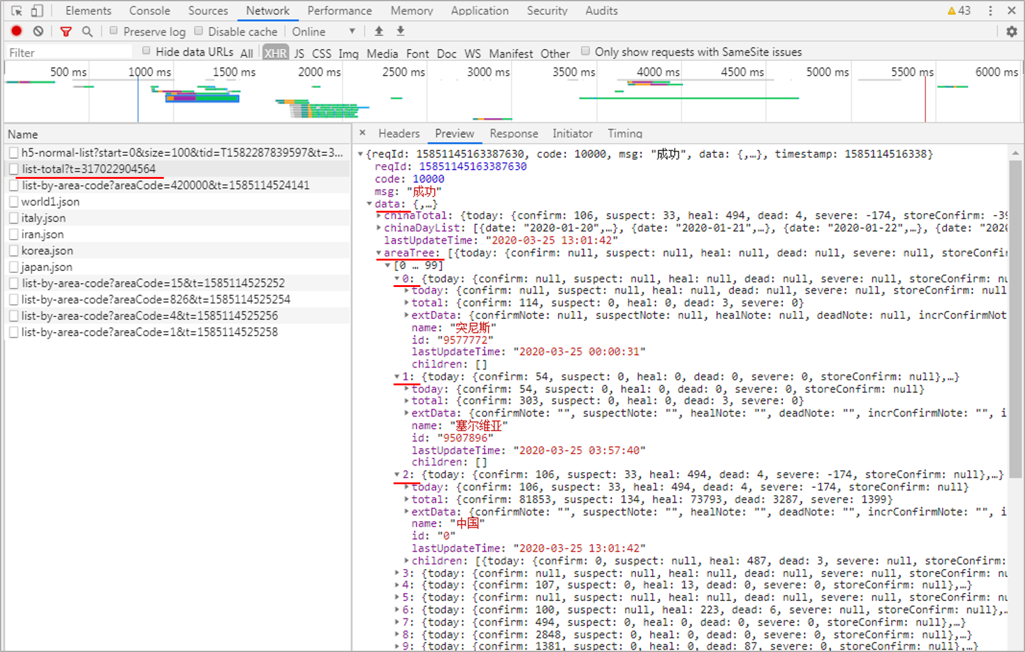
Task: Tick checkbox beside italy.json request
Action: click(14, 218)
